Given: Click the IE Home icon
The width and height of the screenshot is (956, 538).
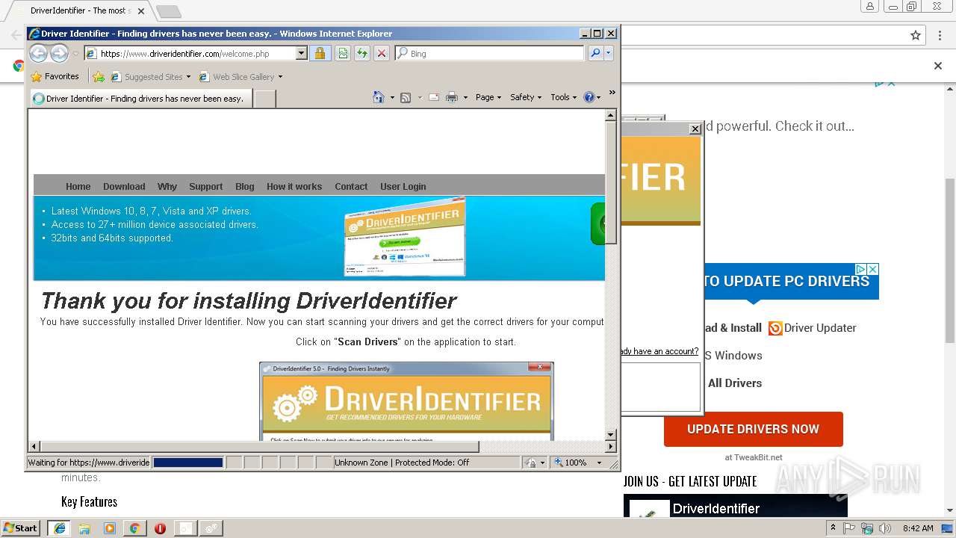Looking at the screenshot, I should (379, 97).
